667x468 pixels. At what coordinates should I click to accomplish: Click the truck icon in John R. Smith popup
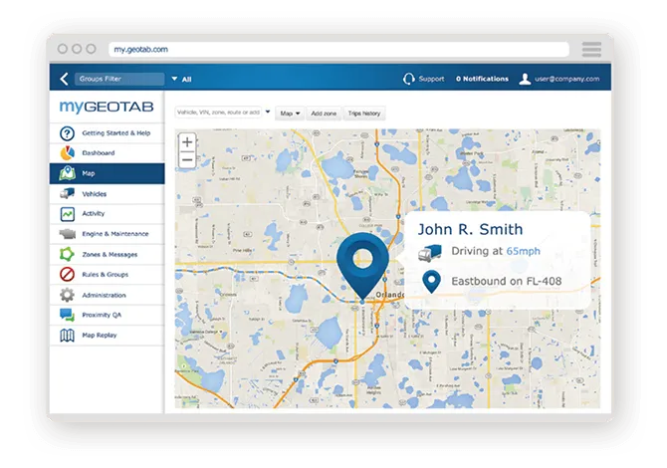pos(429,253)
